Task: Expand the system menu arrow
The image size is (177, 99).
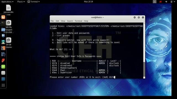Action: (175, 2)
